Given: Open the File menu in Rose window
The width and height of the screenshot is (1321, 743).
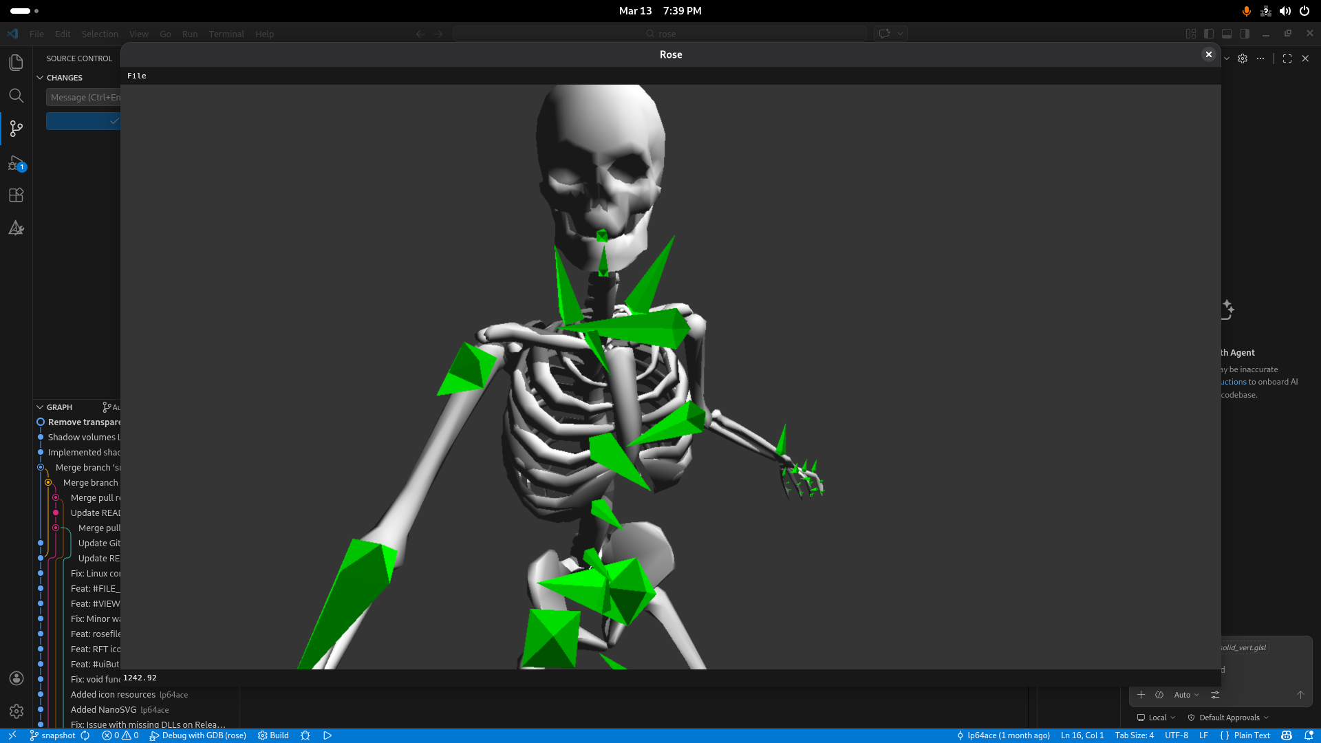Looking at the screenshot, I should point(136,76).
